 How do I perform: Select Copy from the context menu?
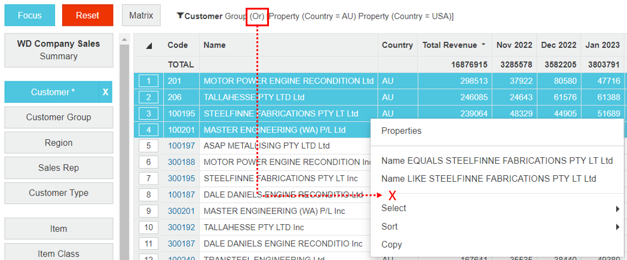tap(392, 244)
